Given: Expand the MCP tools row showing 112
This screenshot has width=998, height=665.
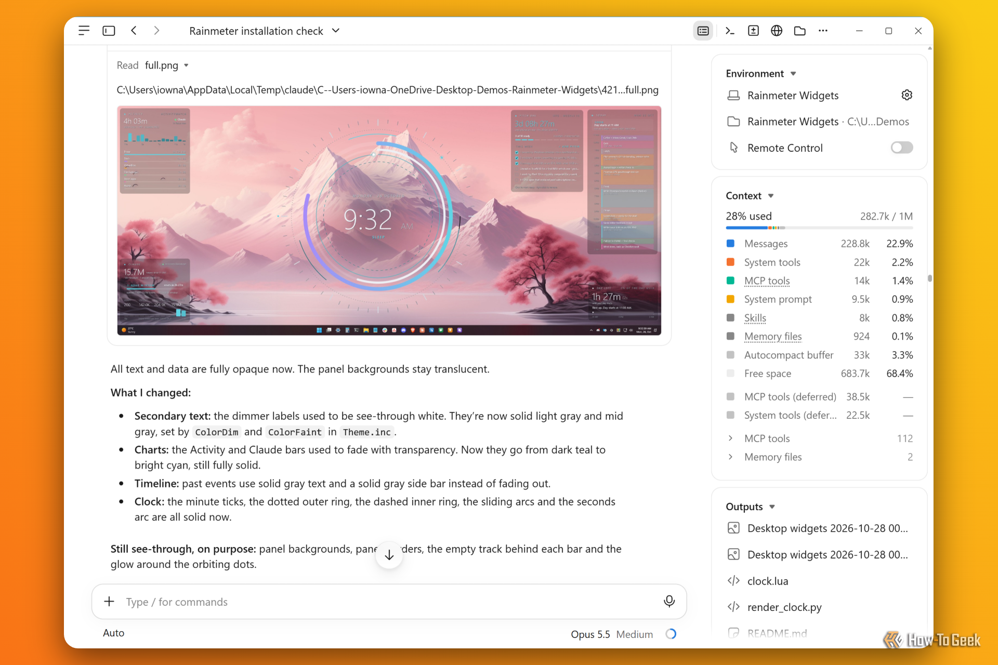Looking at the screenshot, I should [819, 438].
